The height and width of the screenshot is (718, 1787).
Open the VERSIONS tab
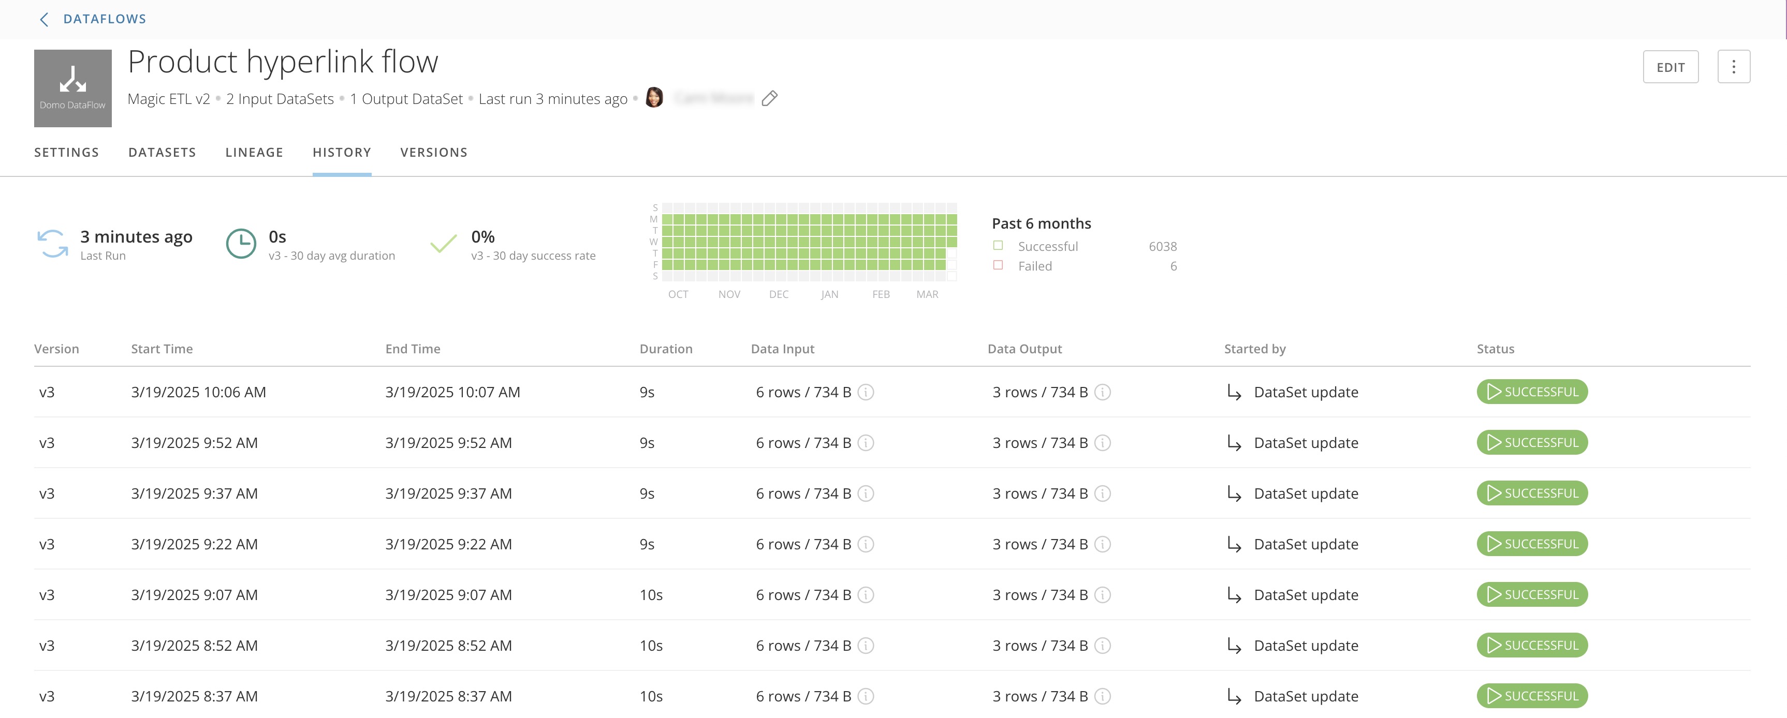coord(434,153)
